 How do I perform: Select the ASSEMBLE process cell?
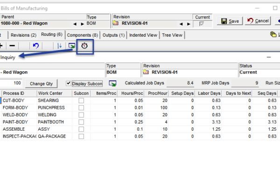click(19, 129)
